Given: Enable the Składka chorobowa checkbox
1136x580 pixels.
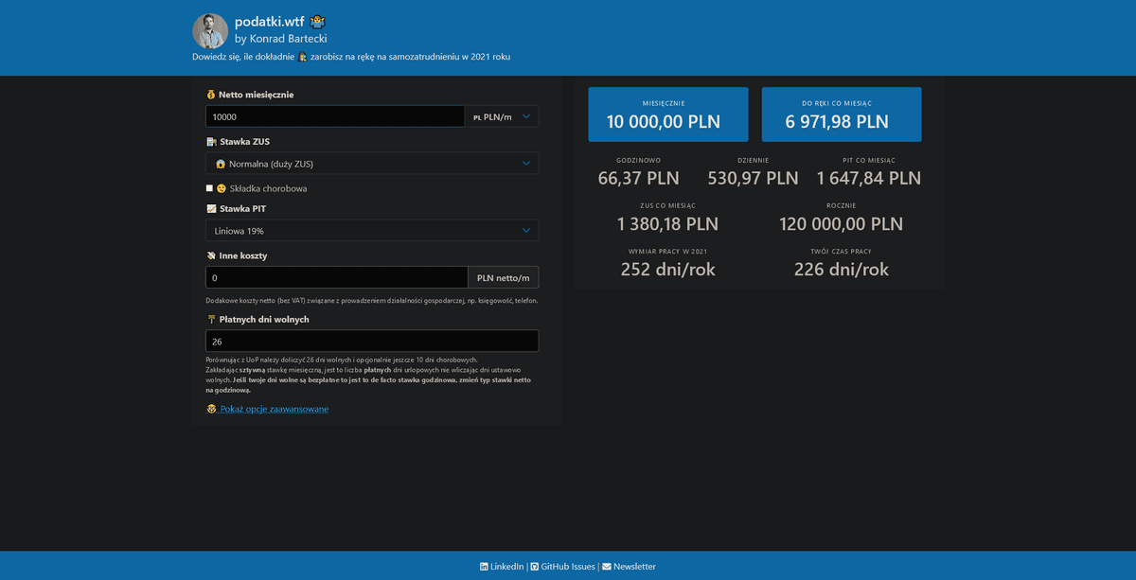Looking at the screenshot, I should coord(209,188).
